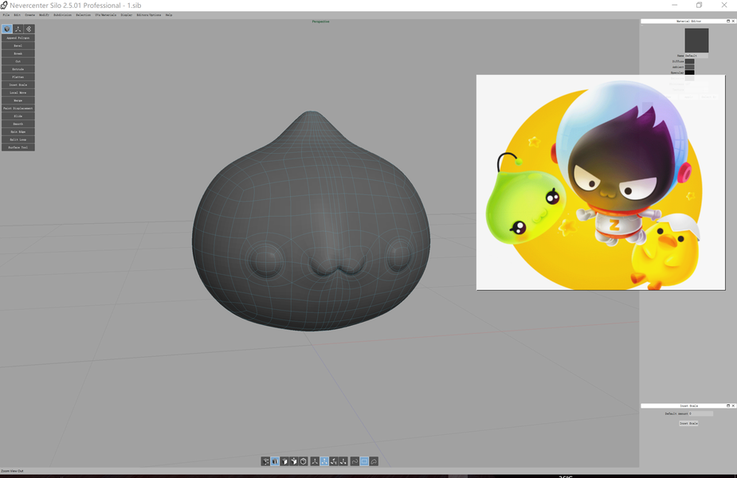Open the Ambient color swatch
Image resolution: width=737 pixels, height=478 pixels.
[x=689, y=67]
